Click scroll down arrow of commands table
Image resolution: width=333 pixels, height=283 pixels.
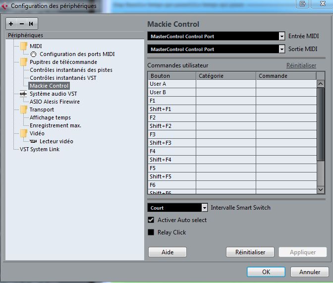(321, 189)
